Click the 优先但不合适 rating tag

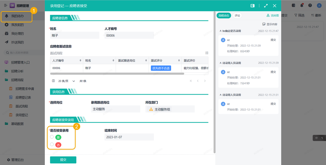(x=161, y=68)
